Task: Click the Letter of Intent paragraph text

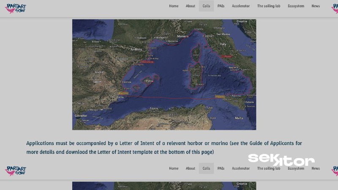Action: [x=164, y=147]
